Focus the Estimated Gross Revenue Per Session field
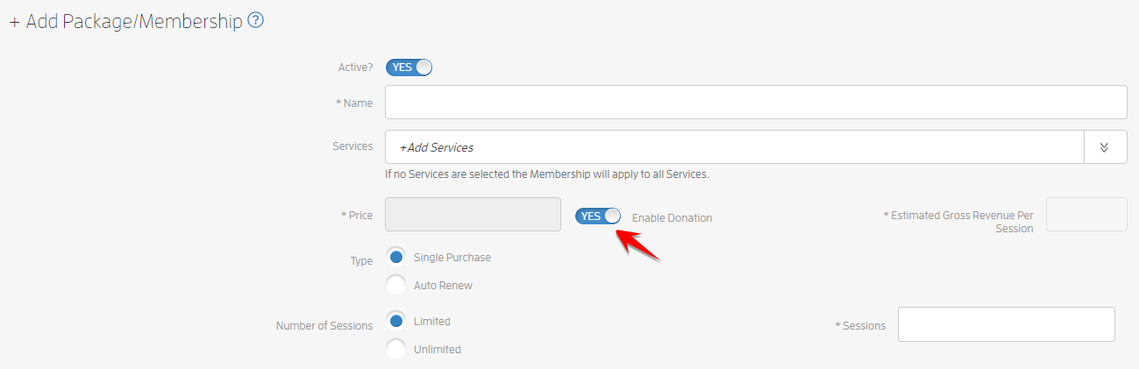The width and height of the screenshot is (1139, 369). pos(1086,214)
